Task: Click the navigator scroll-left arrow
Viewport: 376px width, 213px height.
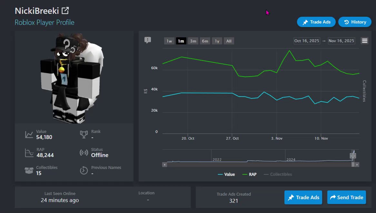Action: pyautogui.click(x=164, y=165)
